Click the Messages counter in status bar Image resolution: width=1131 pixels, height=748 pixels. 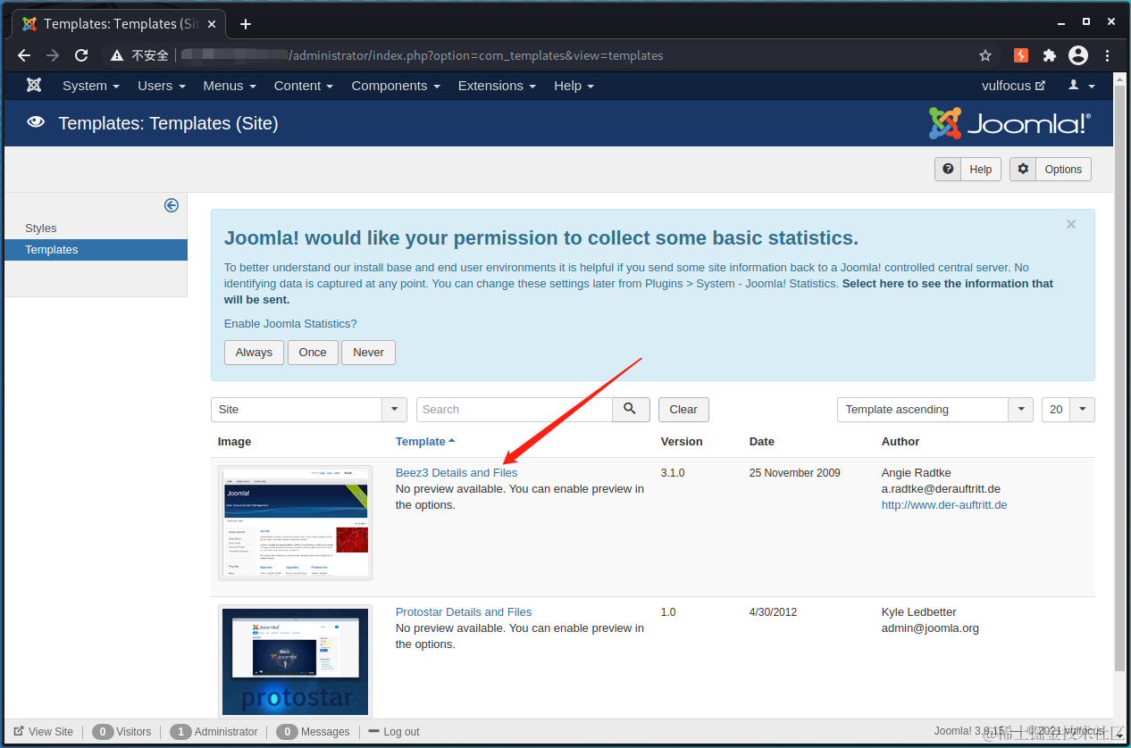(x=313, y=732)
